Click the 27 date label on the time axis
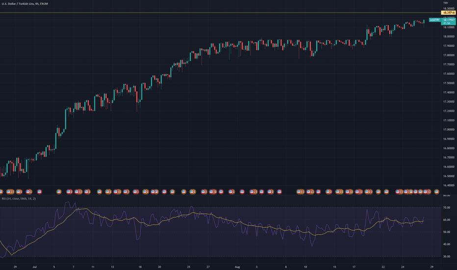This screenshot has width=457, height=270. [x=208, y=267]
